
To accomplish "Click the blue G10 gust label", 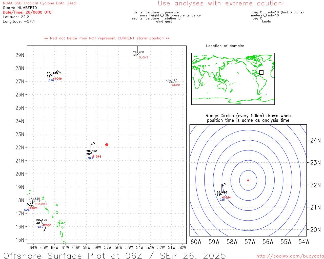I will tap(40, 227).
